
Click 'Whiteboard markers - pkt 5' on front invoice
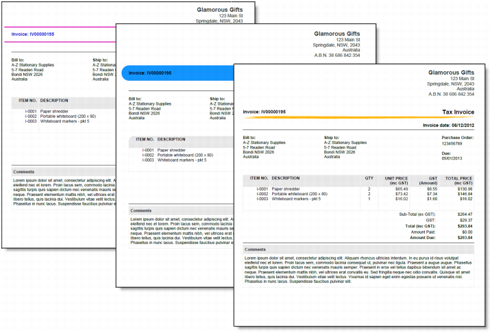pyautogui.click(x=296, y=199)
